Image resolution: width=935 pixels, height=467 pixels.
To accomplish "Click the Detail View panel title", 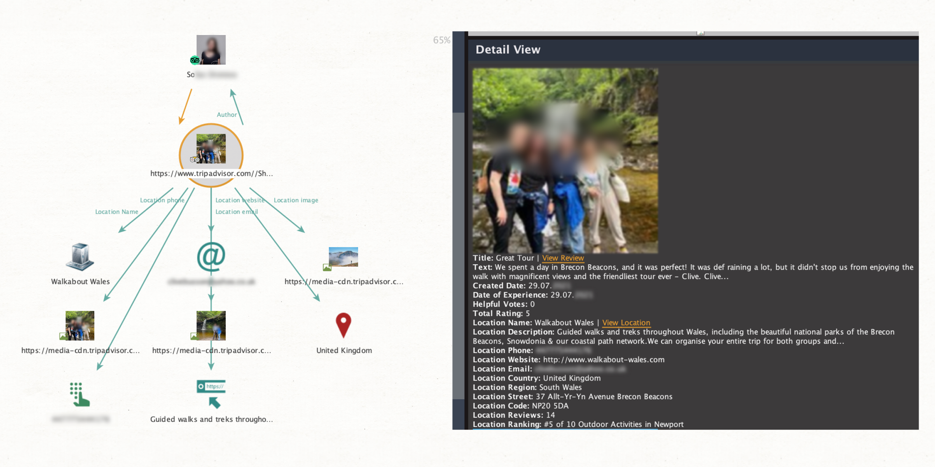I will [x=508, y=50].
